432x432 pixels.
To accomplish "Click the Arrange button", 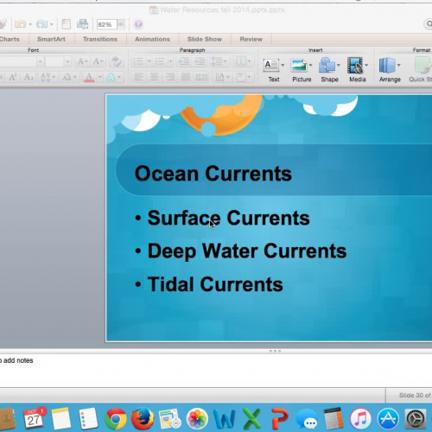I will pyautogui.click(x=390, y=70).
